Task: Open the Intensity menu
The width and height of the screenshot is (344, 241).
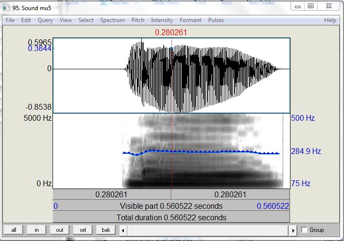Action: 162,20
